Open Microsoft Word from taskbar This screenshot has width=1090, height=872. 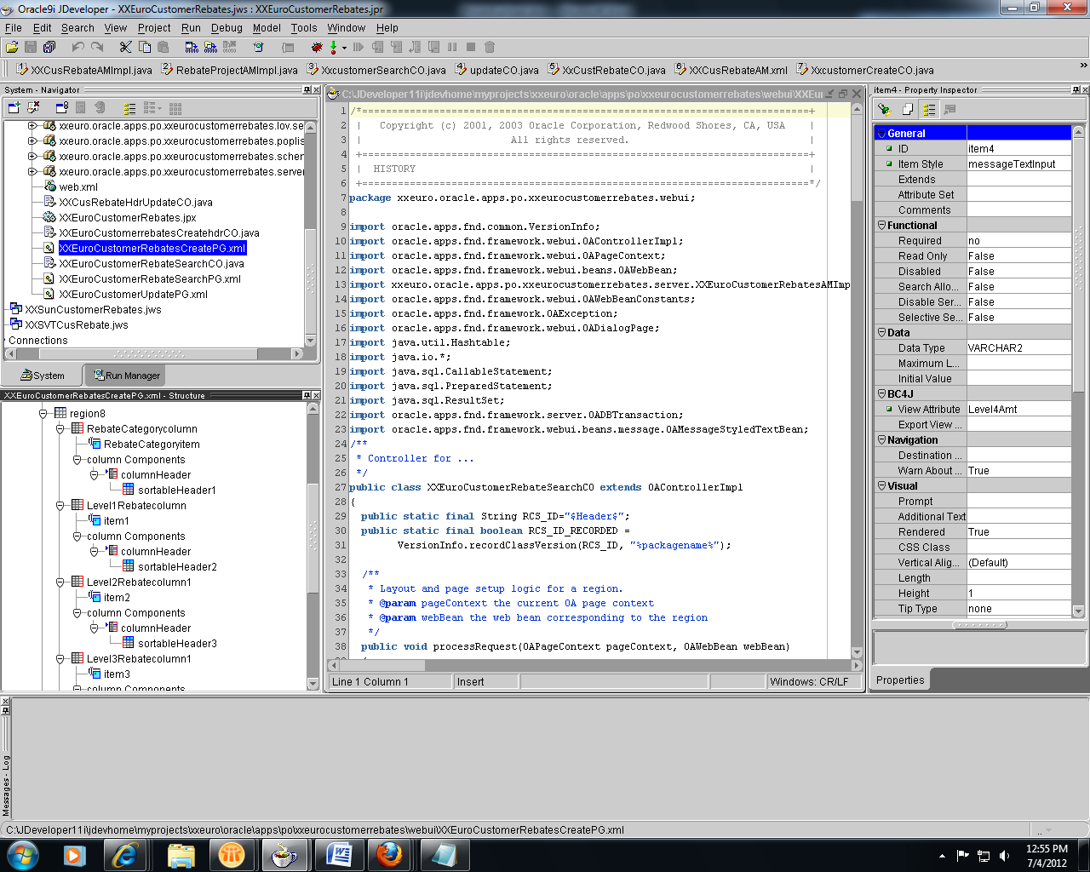tap(338, 854)
